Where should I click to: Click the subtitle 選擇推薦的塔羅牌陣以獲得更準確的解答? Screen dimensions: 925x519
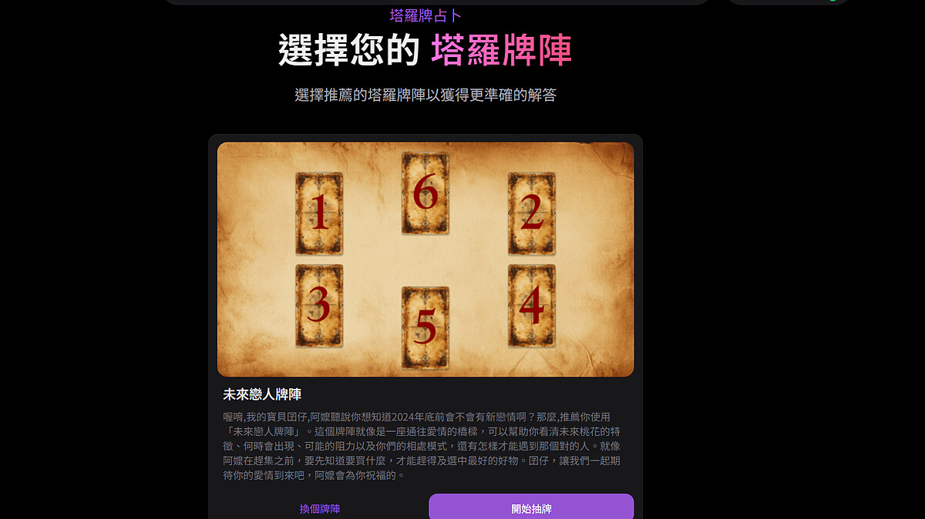pyautogui.click(x=425, y=95)
